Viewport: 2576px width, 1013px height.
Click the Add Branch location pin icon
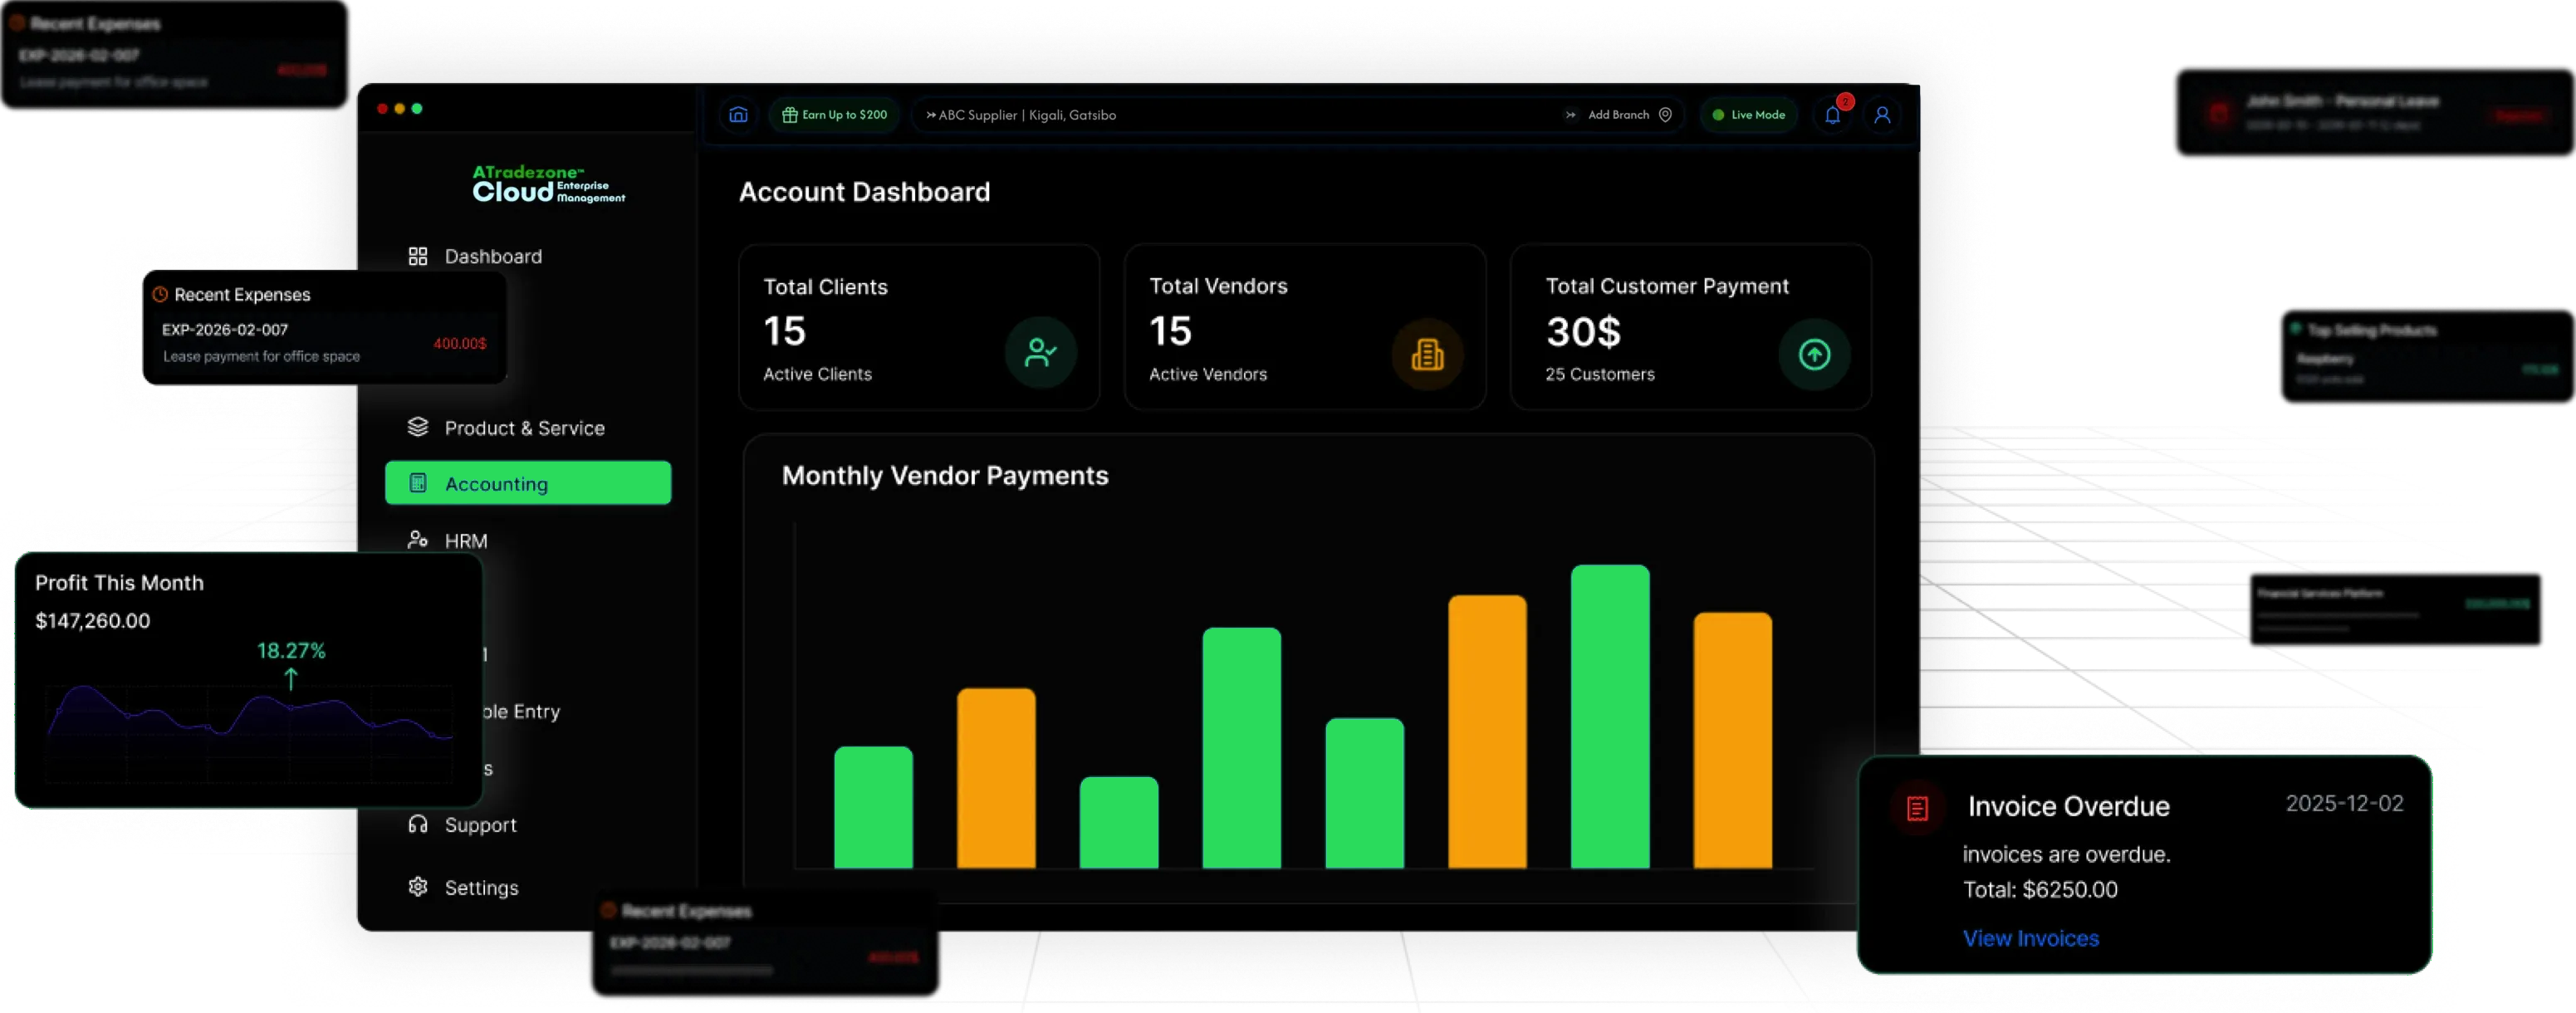click(1665, 115)
